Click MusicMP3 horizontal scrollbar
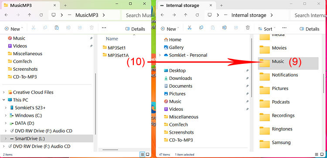This screenshot has width=327, height=158. click(x=110, y=149)
